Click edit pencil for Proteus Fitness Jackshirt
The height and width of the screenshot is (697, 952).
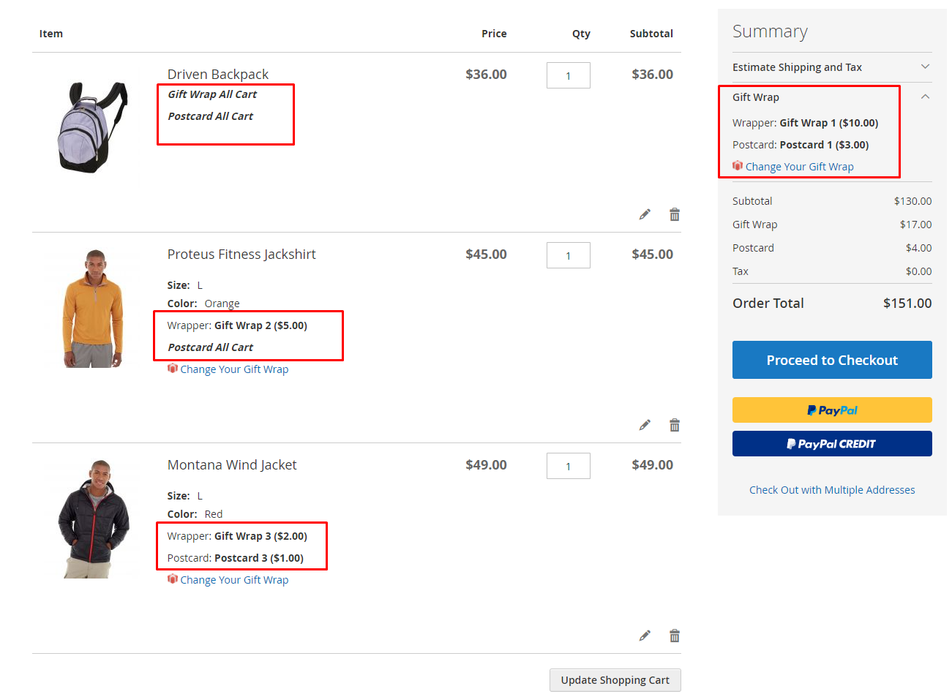(645, 425)
